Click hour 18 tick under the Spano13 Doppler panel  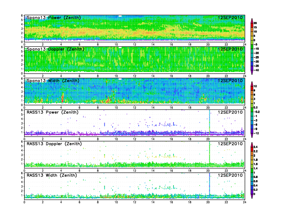coord(189,76)
